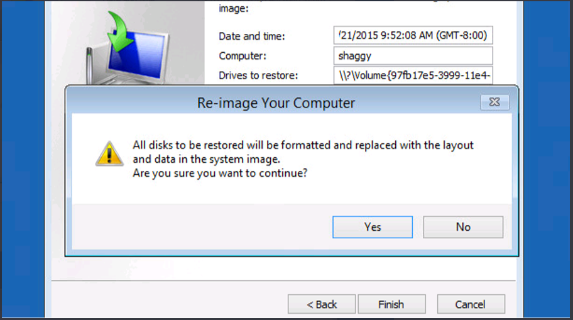This screenshot has width=573, height=320.
Task: Click Yes to confirm re-imaging
Action: point(373,227)
